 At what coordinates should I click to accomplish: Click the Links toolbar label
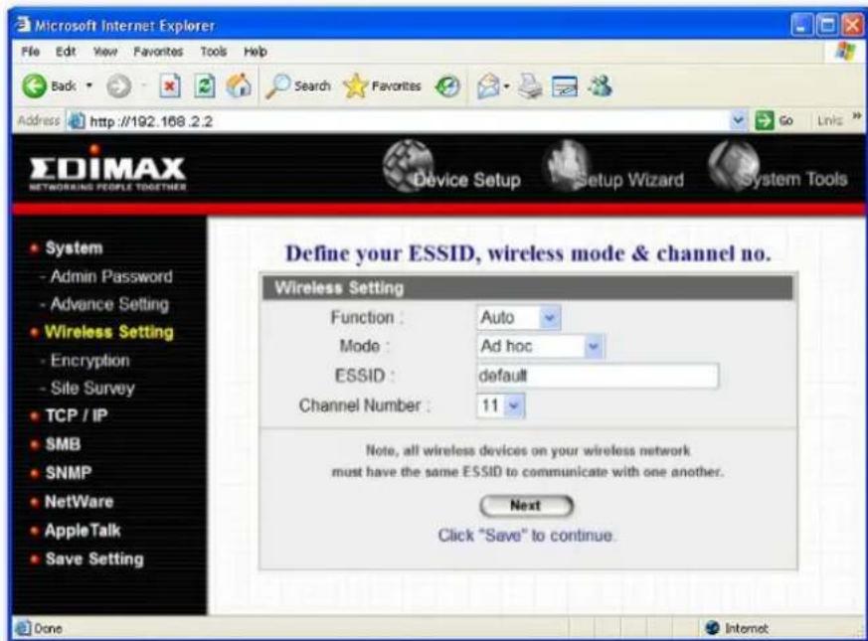[x=830, y=120]
